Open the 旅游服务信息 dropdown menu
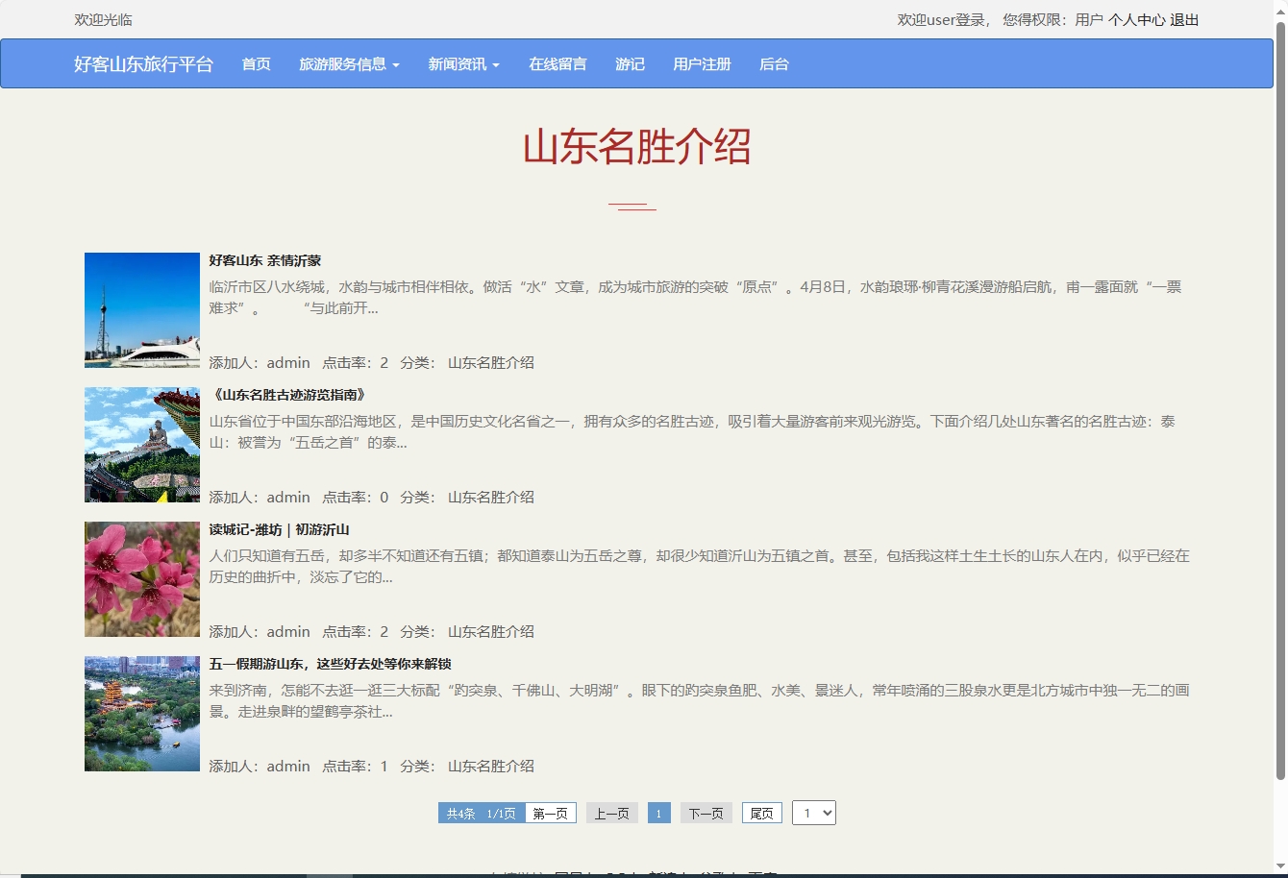Screen dimensions: 1288x878 pyautogui.click(x=348, y=63)
